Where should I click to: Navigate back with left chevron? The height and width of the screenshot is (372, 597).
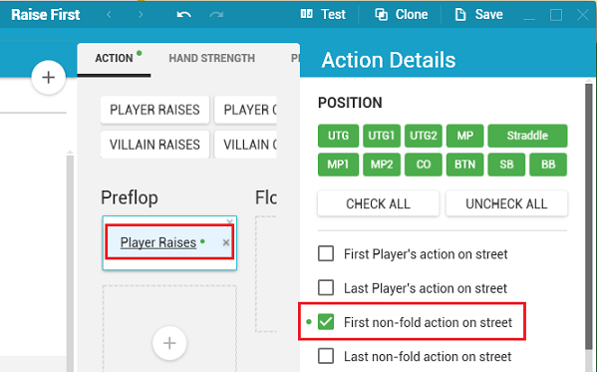110,15
